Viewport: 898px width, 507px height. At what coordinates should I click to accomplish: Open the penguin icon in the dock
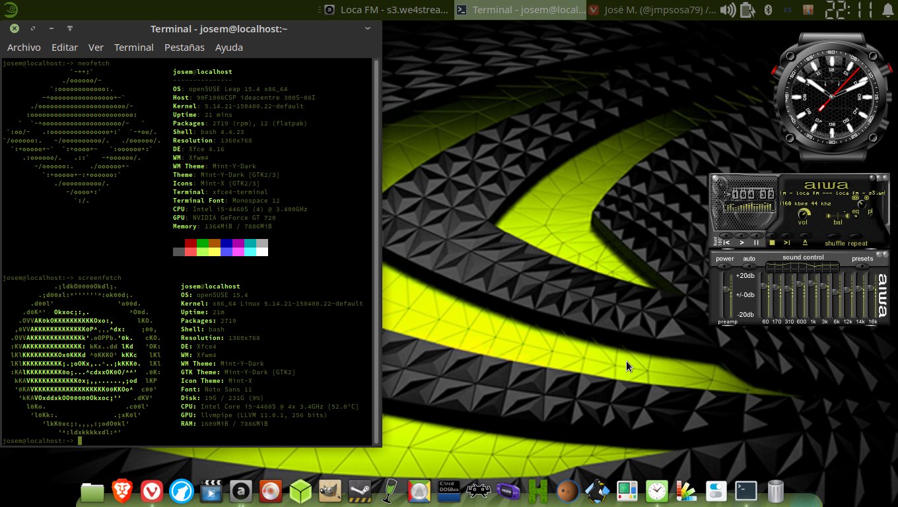(x=598, y=491)
